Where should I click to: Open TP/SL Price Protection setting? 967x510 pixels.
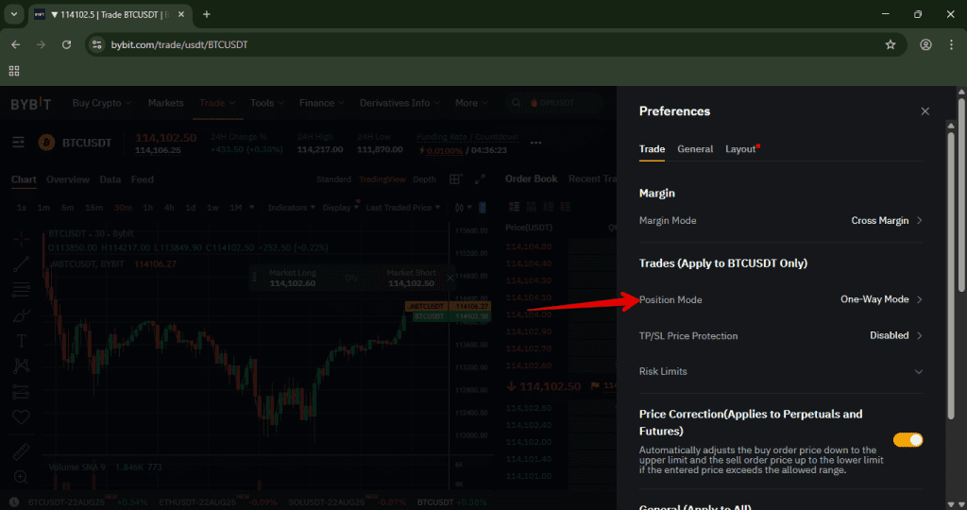coord(895,335)
